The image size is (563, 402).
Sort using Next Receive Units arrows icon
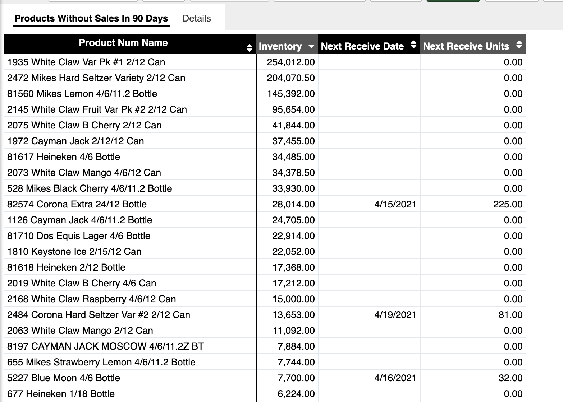pyautogui.click(x=519, y=45)
